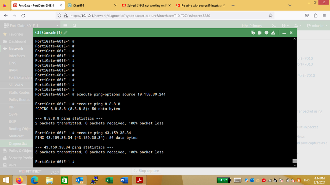Switch to Solved: SNAT not working tab
Screen dimensions: 330x185
pos(147,6)
